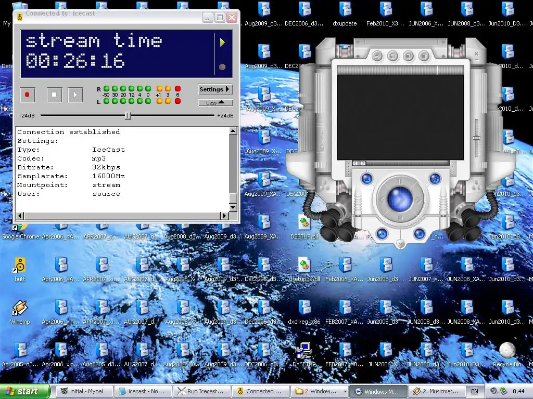Screen dimensions: 533x399
Task: Select the DXSETUP desktop icon
Action: tap(304, 355)
